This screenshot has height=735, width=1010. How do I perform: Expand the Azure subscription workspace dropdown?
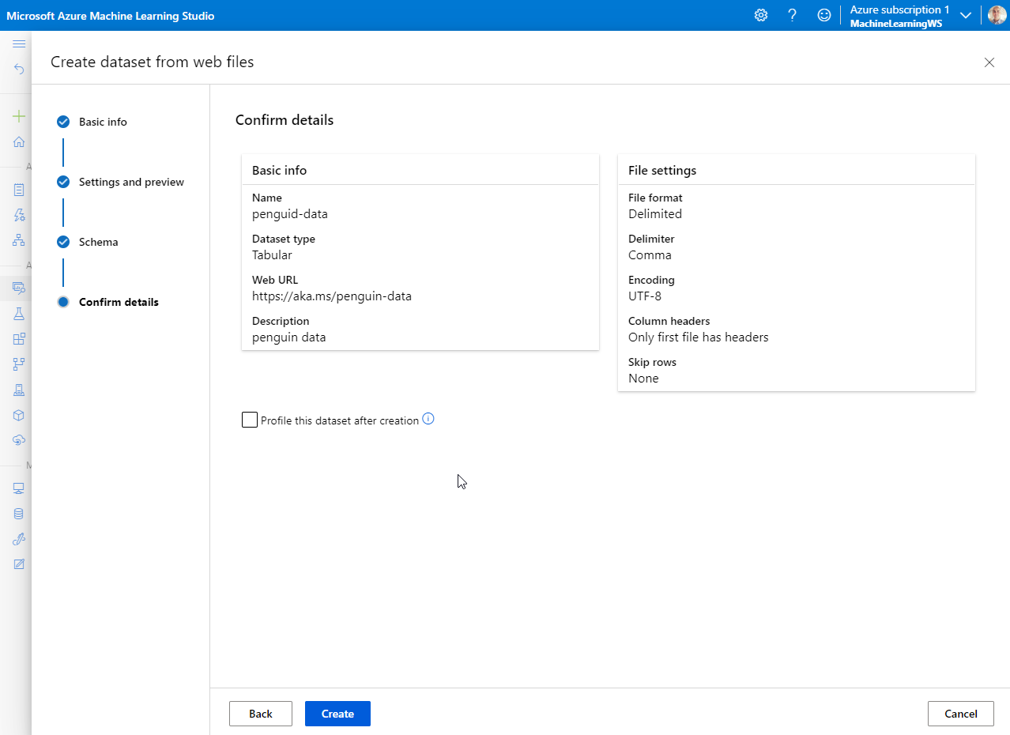[x=965, y=16]
